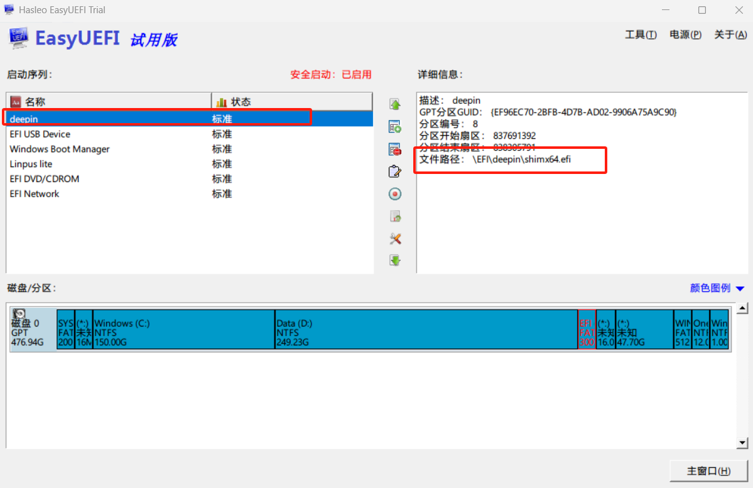Image resolution: width=753 pixels, height=488 pixels.
Task: Click the SYS FAT 200 partition block
Action: point(66,329)
